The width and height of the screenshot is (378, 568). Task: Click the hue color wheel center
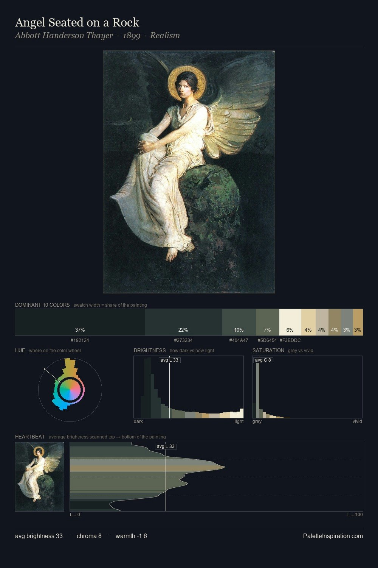point(70,390)
